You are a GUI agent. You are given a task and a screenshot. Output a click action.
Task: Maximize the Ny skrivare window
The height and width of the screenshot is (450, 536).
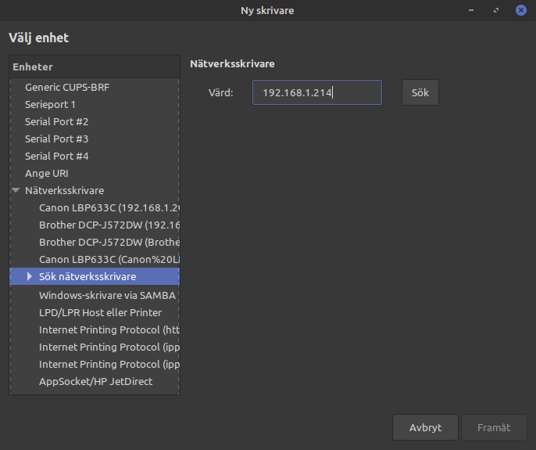pyautogui.click(x=496, y=10)
